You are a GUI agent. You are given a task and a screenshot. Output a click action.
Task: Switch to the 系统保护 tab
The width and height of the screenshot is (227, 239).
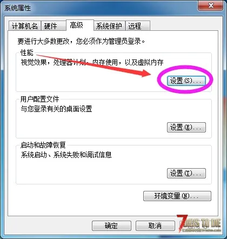(109, 26)
